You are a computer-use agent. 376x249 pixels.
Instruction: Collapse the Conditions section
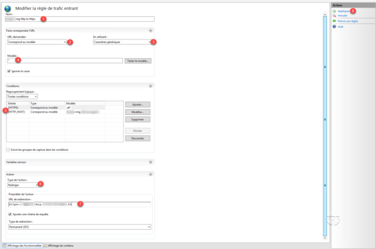point(150,86)
